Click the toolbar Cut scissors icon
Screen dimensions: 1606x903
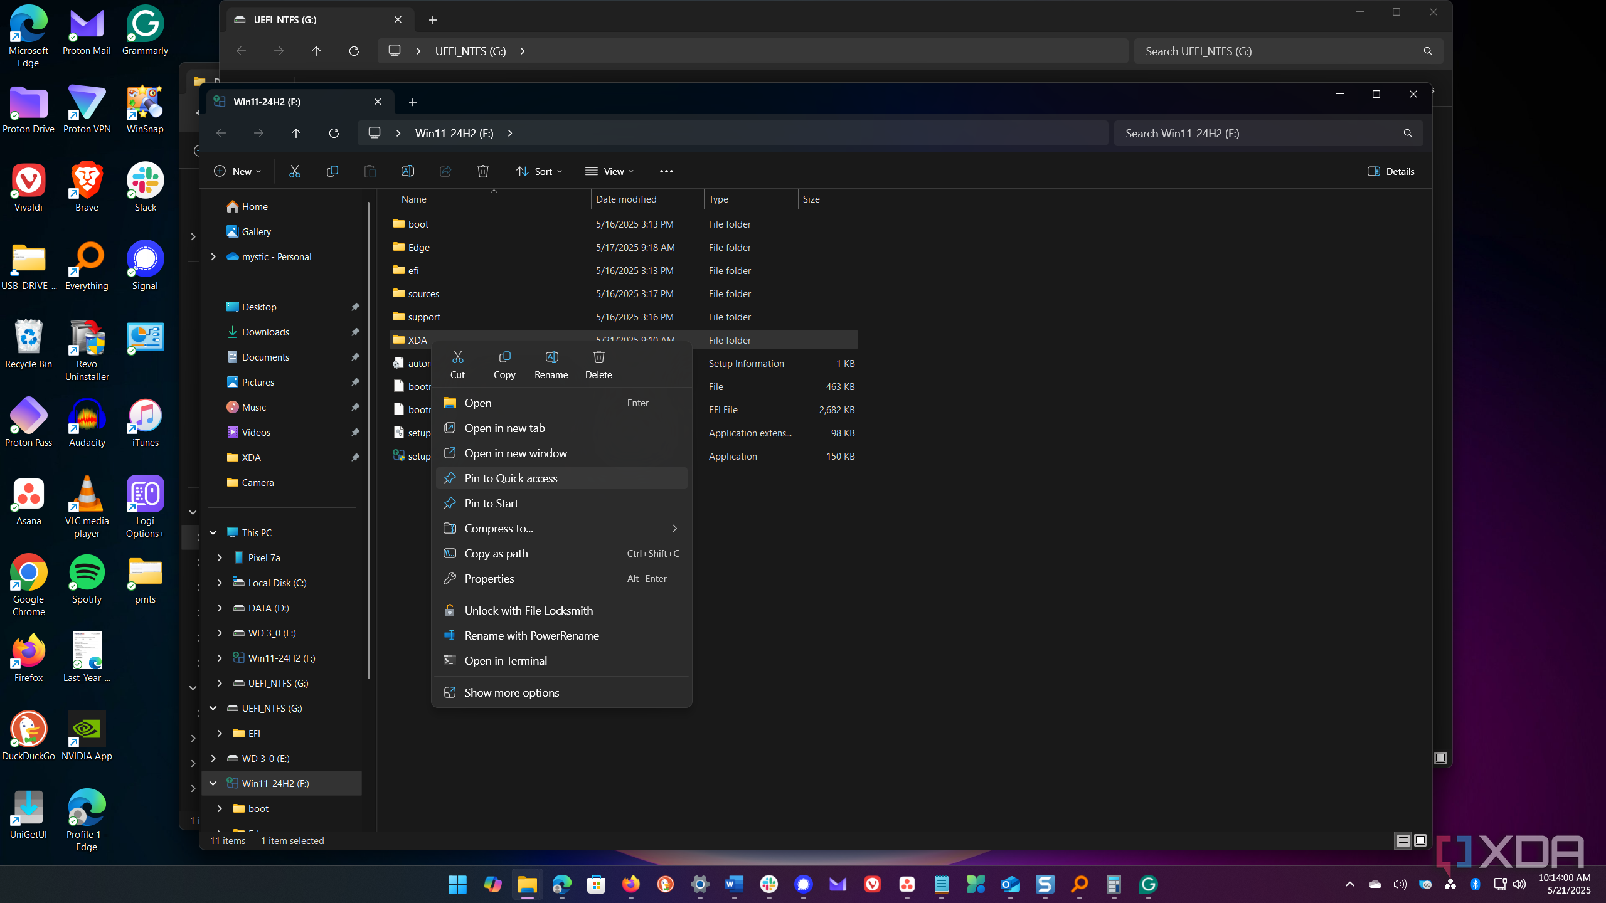pos(294,171)
